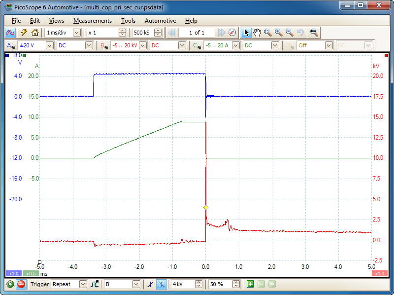The height and width of the screenshot is (295, 394).
Task: Select the marquee zoom magnifier tool
Action: click(x=268, y=33)
